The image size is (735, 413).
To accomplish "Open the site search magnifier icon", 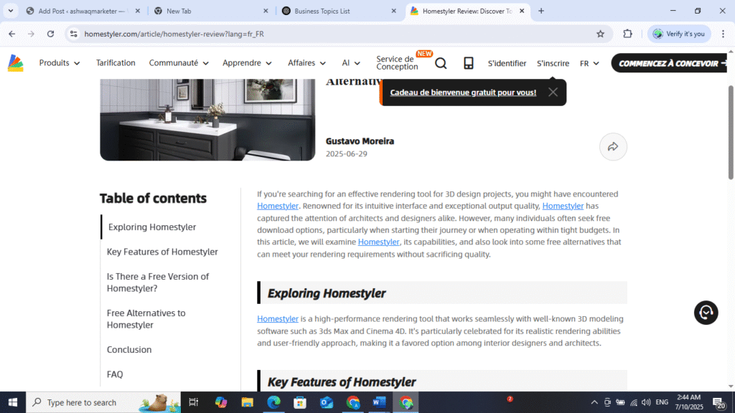I will (441, 63).
